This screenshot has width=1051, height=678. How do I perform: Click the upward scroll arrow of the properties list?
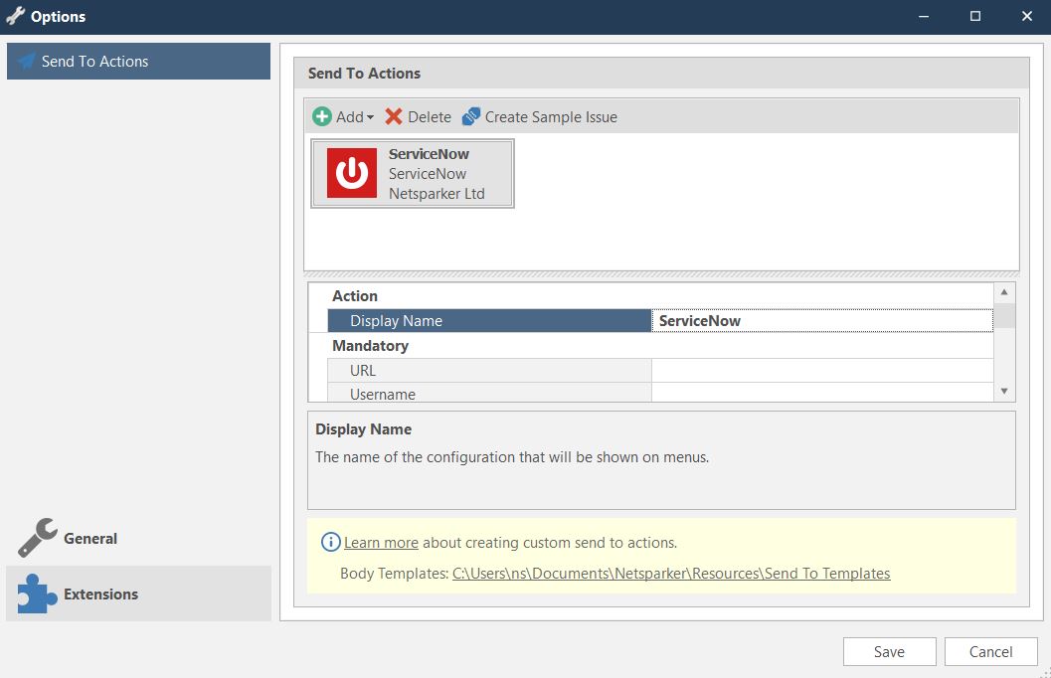click(x=1003, y=290)
